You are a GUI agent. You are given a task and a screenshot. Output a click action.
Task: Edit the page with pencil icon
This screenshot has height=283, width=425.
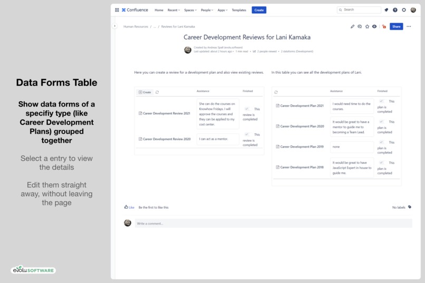pyautogui.click(x=352, y=26)
